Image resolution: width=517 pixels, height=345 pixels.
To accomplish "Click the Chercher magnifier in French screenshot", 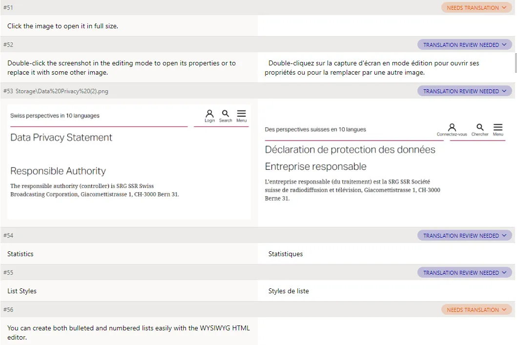I will click(480, 127).
